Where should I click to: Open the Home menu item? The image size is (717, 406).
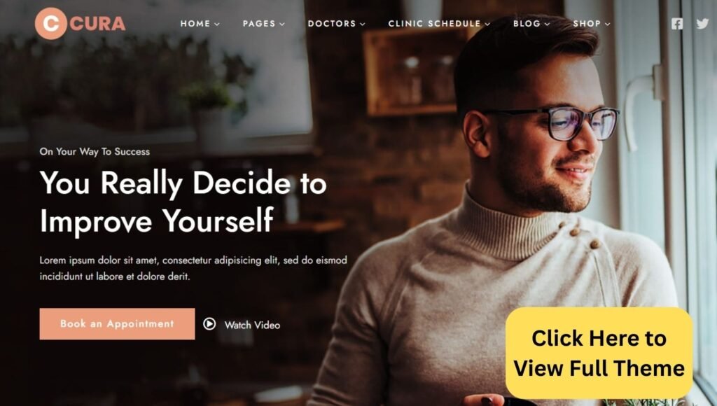(195, 23)
